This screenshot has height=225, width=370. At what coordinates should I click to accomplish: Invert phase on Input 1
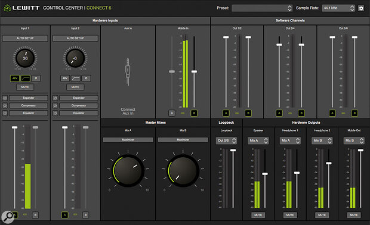click(36, 78)
